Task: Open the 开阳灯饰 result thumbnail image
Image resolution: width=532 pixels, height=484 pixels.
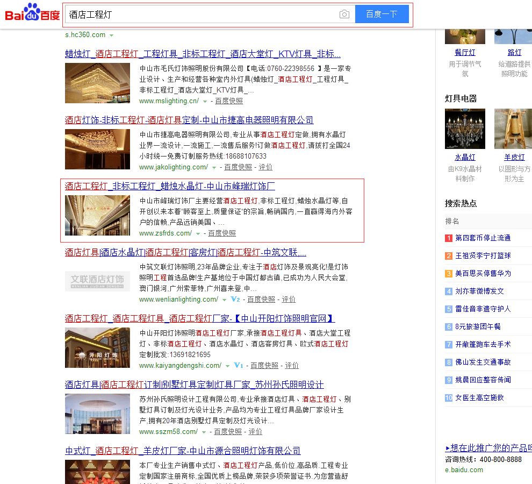Action: point(97,347)
